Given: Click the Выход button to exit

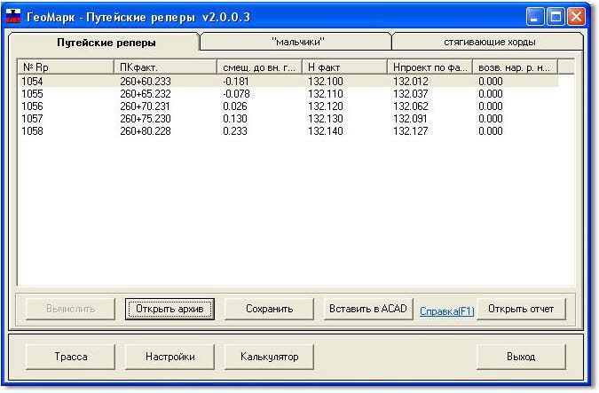Looking at the screenshot, I should (x=521, y=357).
